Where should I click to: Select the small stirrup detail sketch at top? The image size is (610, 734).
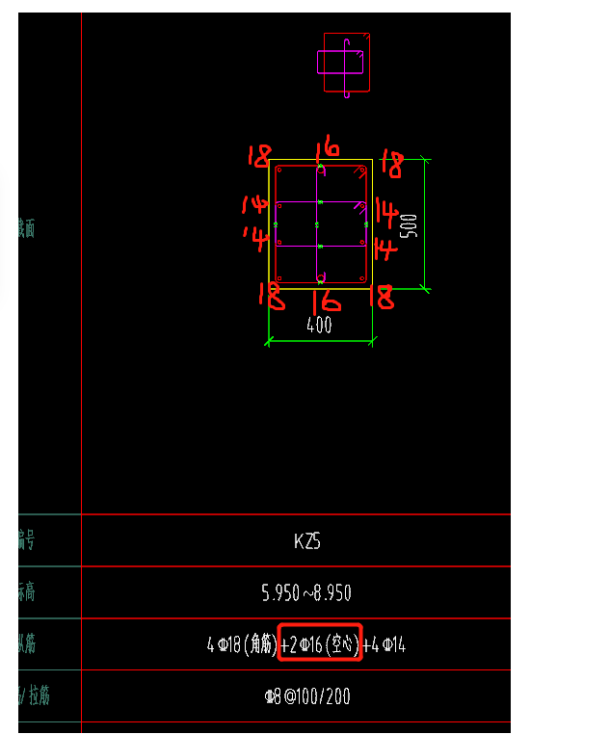click(x=344, y=66)
